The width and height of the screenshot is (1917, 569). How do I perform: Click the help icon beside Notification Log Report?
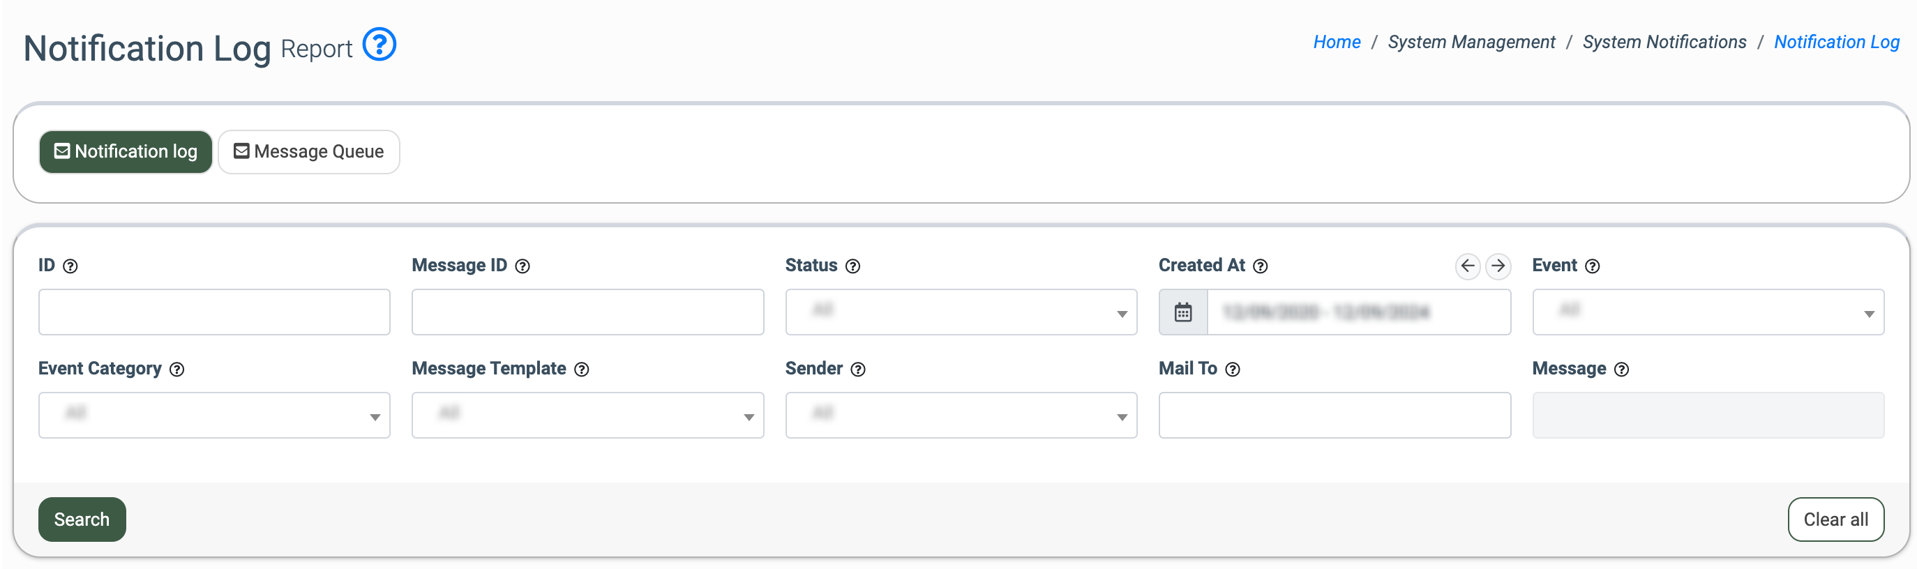pyautogui.click(x=379, y=45)
